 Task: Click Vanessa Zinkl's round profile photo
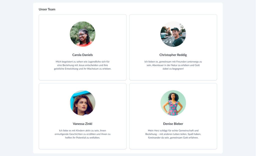pyautogui.click(x=82, y=103)
